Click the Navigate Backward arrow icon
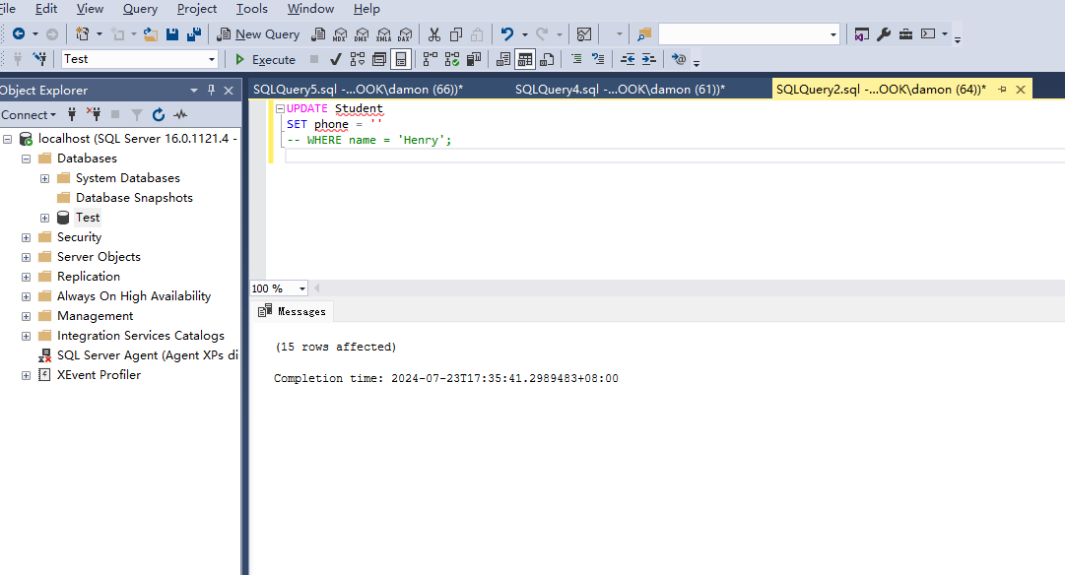1065x575 pixels. (19, 33)
